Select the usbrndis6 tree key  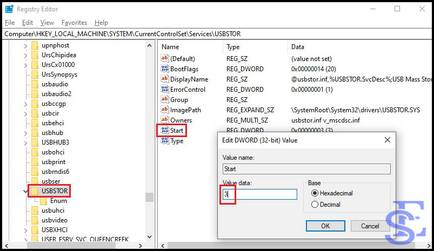pos(55,172)
